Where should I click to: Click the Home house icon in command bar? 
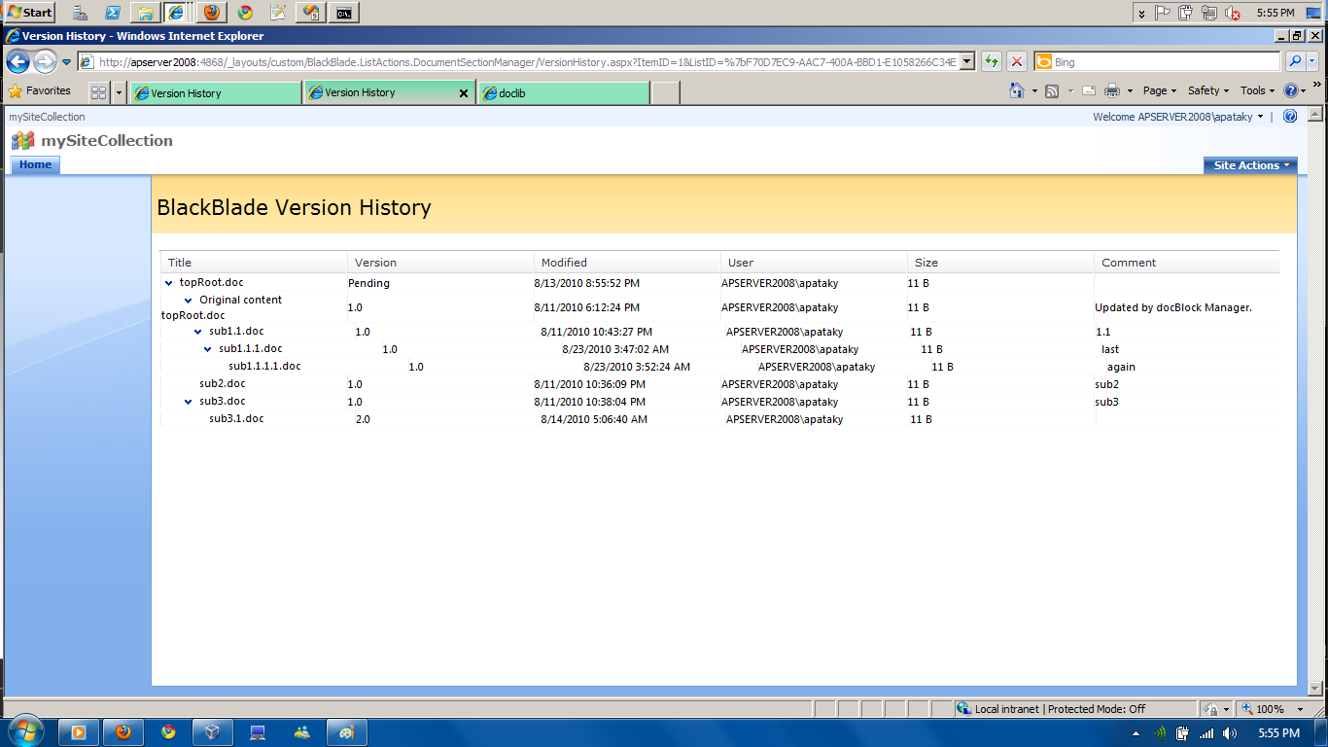coord(1017,90)
